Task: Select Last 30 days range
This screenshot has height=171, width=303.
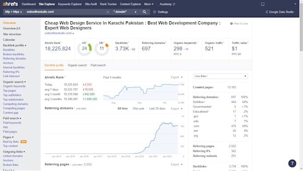Action: click(157, 109)
